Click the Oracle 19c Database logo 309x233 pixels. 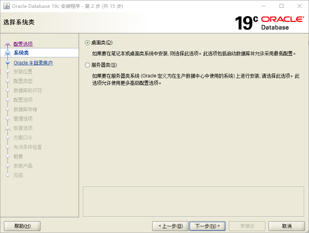[x=269, y=23]
